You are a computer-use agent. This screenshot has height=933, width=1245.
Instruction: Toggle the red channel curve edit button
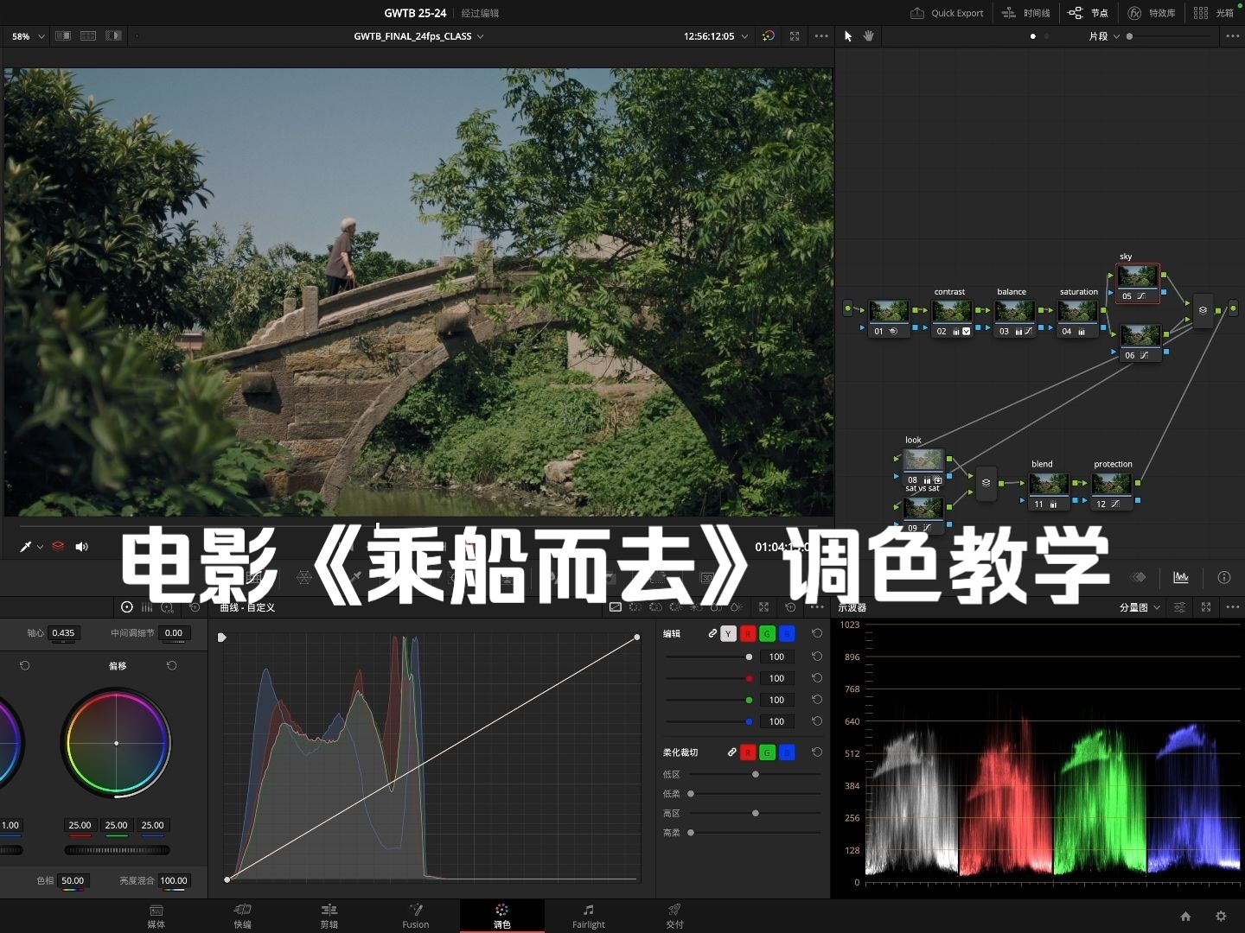[748, 634]
